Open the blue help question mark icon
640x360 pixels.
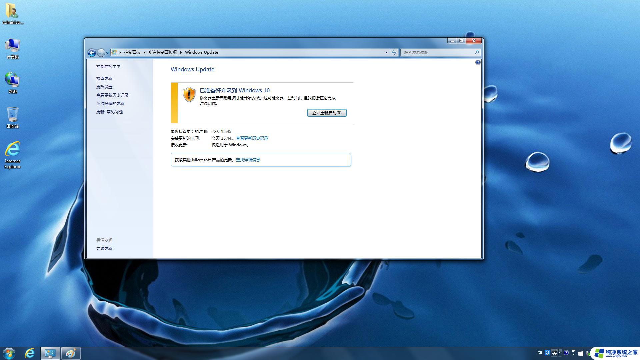point(478,62)
